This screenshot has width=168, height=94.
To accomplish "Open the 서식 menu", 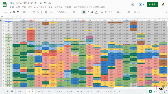I will pos(36,7).
